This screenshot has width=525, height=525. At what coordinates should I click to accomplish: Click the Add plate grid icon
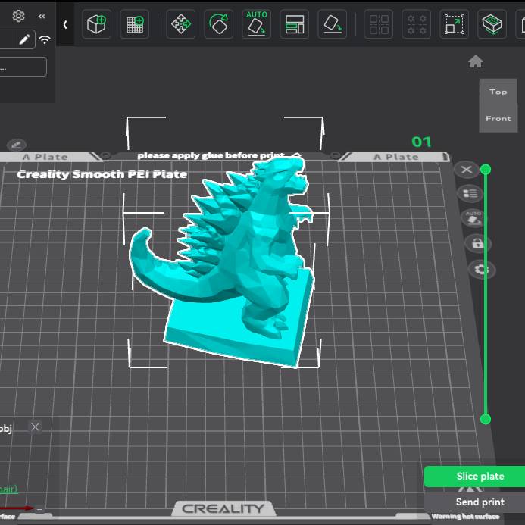[x=135, y=24]
